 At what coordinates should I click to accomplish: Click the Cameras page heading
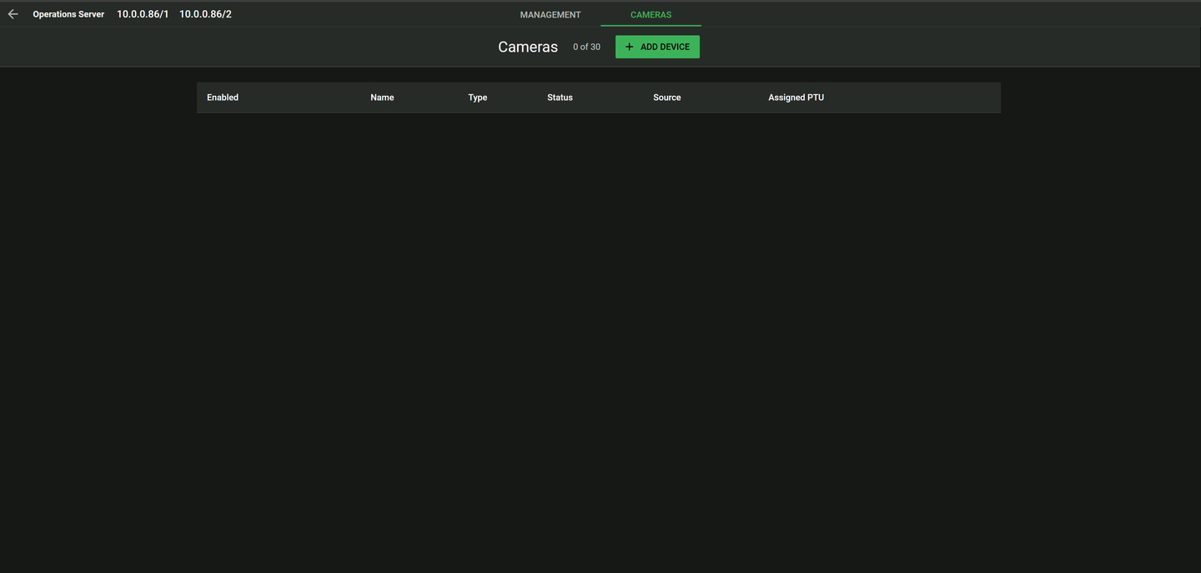coord(527,47)
